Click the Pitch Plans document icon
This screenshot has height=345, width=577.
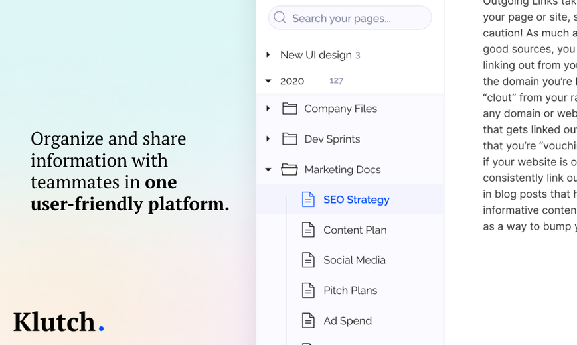308,290
